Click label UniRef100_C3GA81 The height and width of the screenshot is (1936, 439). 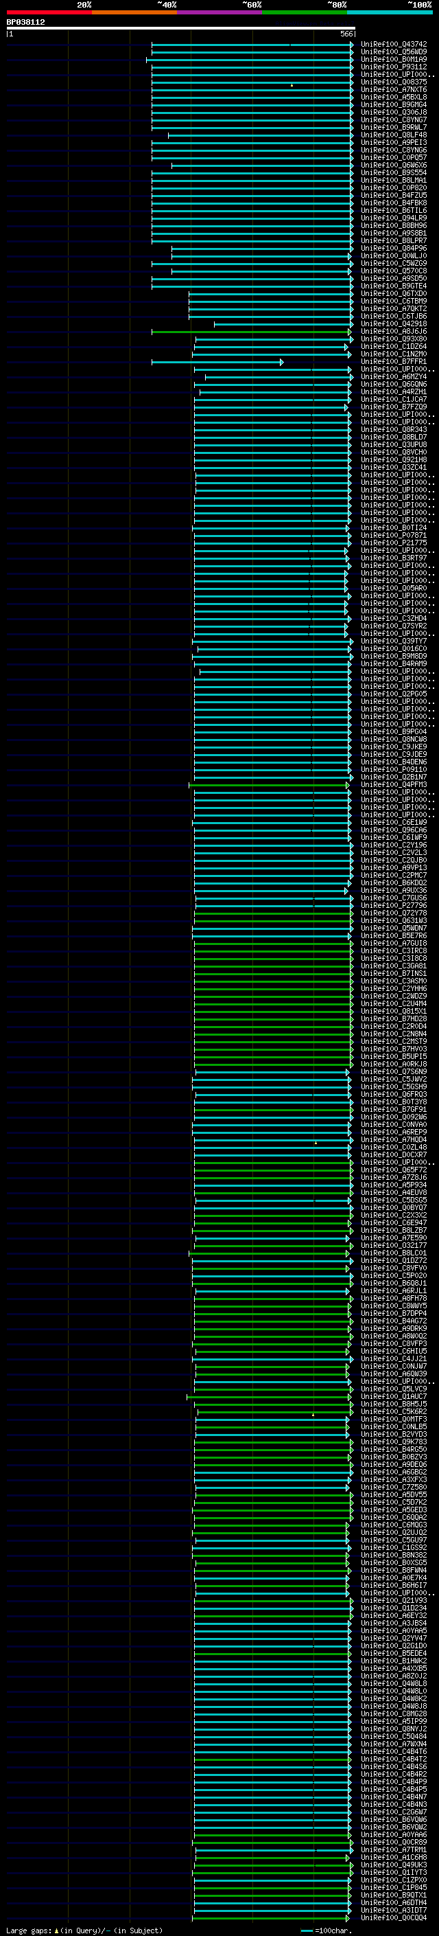click(394, 966)
